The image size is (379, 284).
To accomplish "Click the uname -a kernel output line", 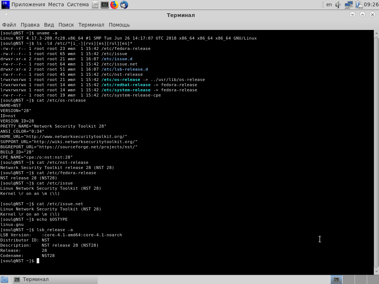I will (128, 38).
